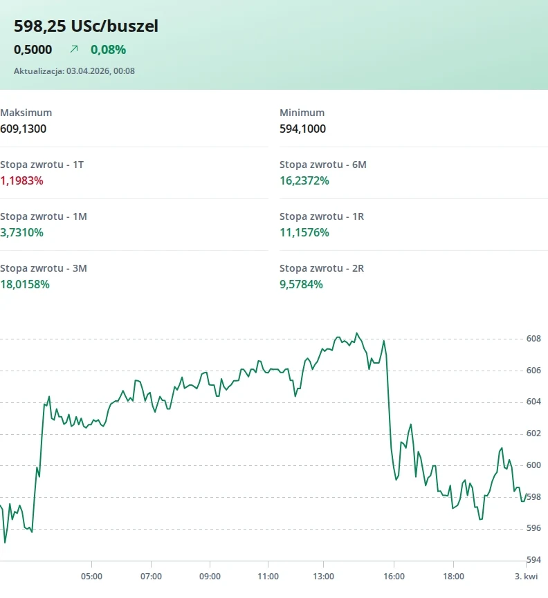Image resolution: width=548 pixels, height=598 pixels.
Task: Click the green upward trend arrow icon
Action: (74, 49)
